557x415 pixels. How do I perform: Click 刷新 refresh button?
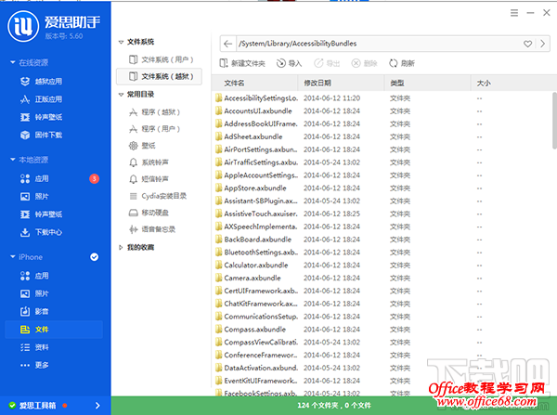402,63
